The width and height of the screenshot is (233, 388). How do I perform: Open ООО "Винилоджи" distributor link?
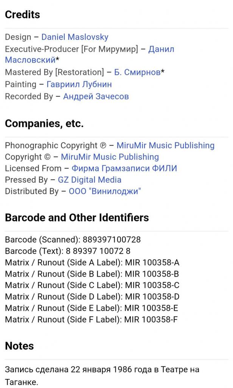[x=105, y=191]
